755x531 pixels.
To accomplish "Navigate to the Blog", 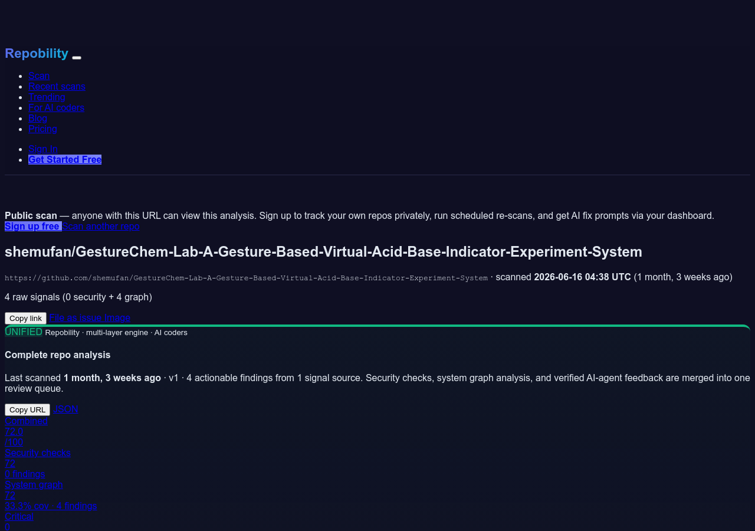I will [x=38, y=118].
